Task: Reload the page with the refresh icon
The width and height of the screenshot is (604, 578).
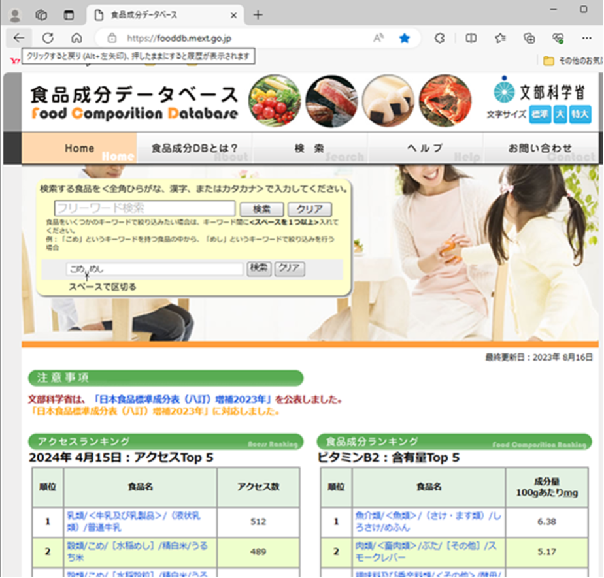Action: [x=48, y=38]
